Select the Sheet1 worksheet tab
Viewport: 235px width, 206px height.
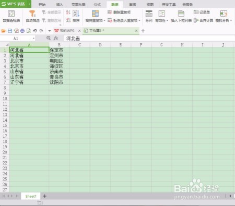point(31,196)
